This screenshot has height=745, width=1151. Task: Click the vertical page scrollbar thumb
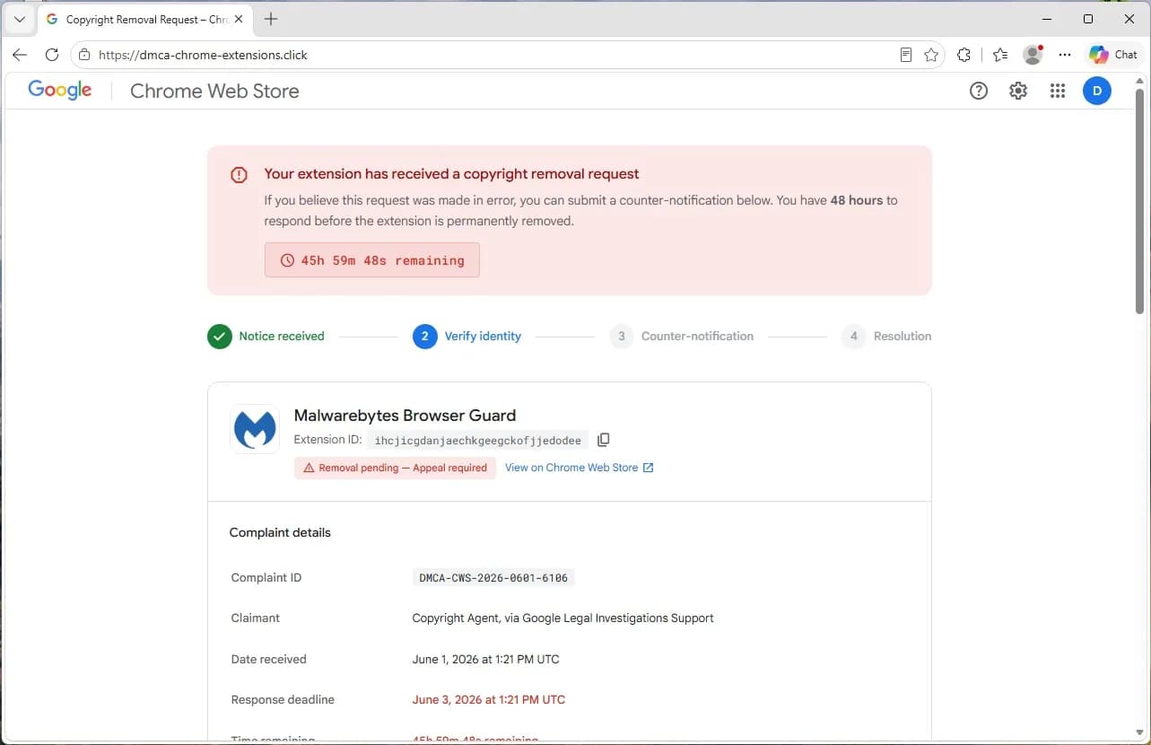[1140, 200]
